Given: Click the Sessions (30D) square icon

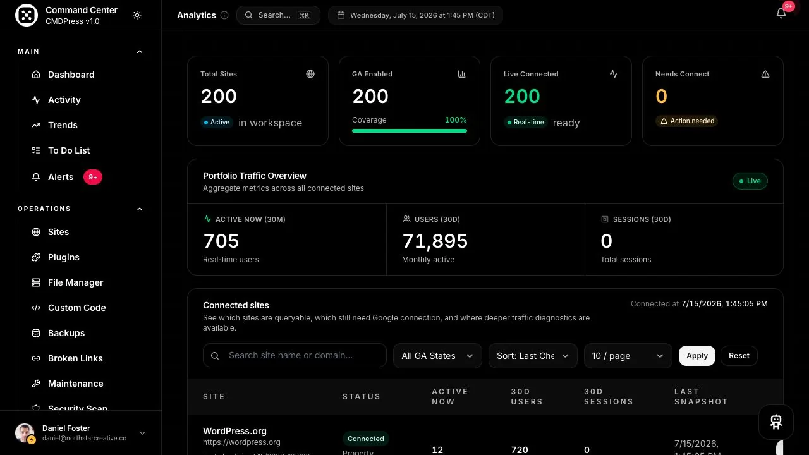Looking at the screenshot, I should point(605,219).
